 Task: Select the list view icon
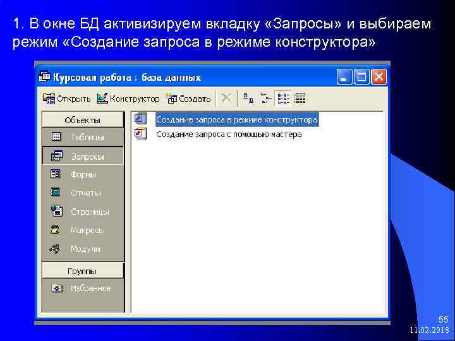coord(283,99)
